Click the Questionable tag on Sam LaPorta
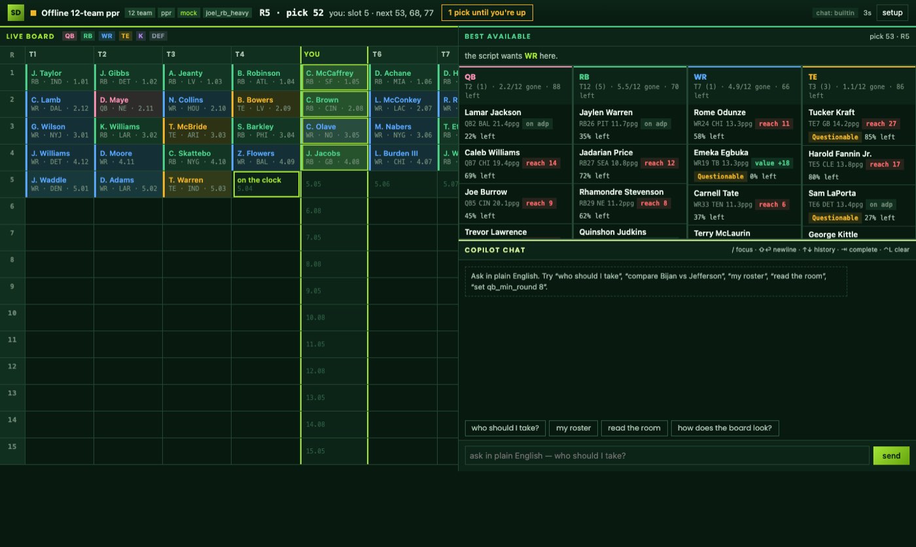 click(835, 218)
